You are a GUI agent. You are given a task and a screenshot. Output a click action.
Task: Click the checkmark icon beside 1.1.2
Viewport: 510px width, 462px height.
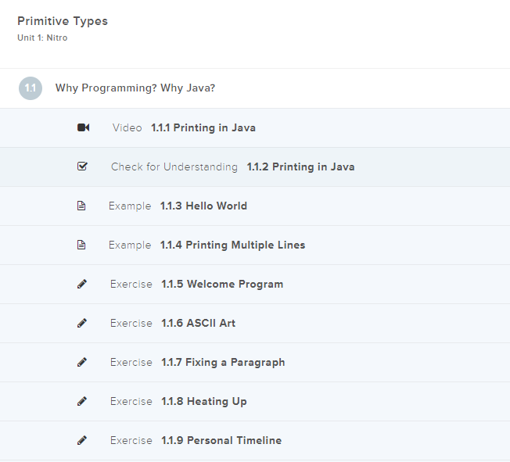pos(83,167)
